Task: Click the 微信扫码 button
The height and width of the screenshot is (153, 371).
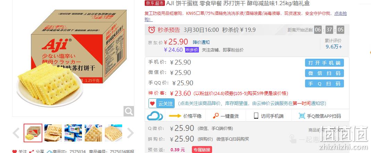Action: pos(324,73)
